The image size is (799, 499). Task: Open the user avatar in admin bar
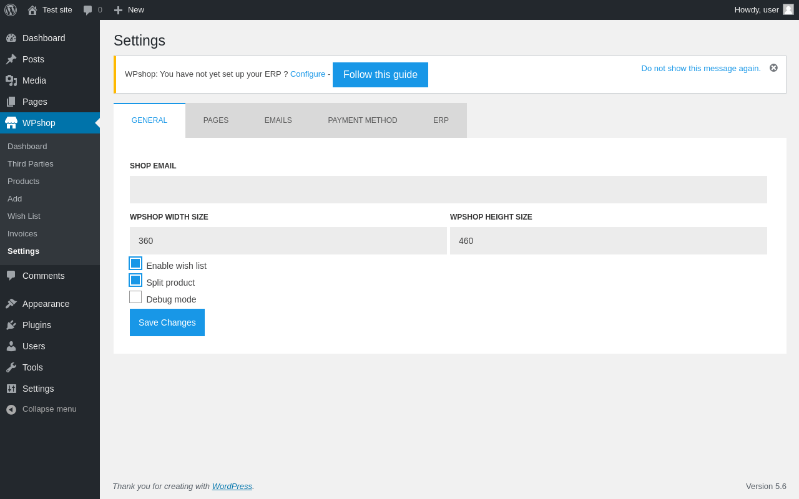tap(788, 9)
